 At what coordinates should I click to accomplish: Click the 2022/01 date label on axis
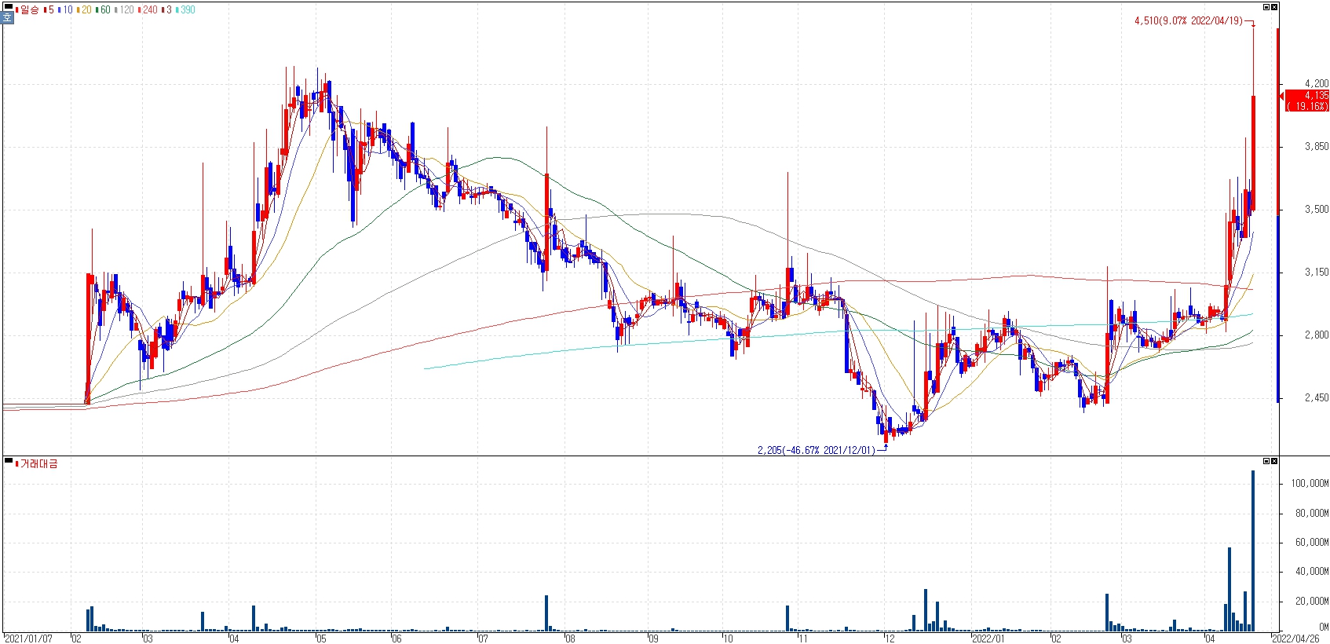pos(988,639)
